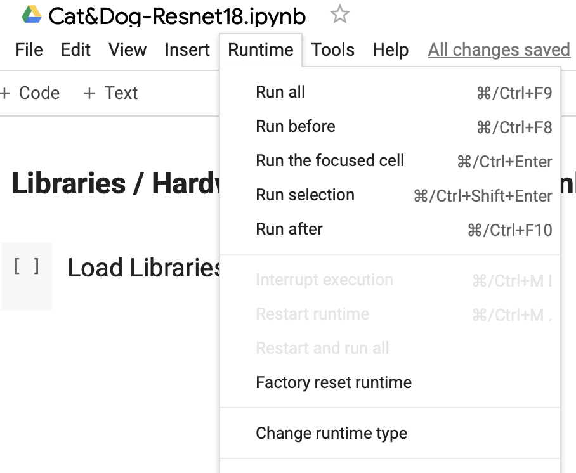Choose Run selection menu entry
Viewport: 576px width, 473px height.
click(x=305, y=195)
